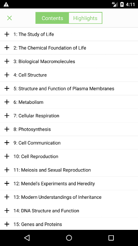Close the table of contents panel
The width and height of the screenshot is (138, 246).
(9, 18)
